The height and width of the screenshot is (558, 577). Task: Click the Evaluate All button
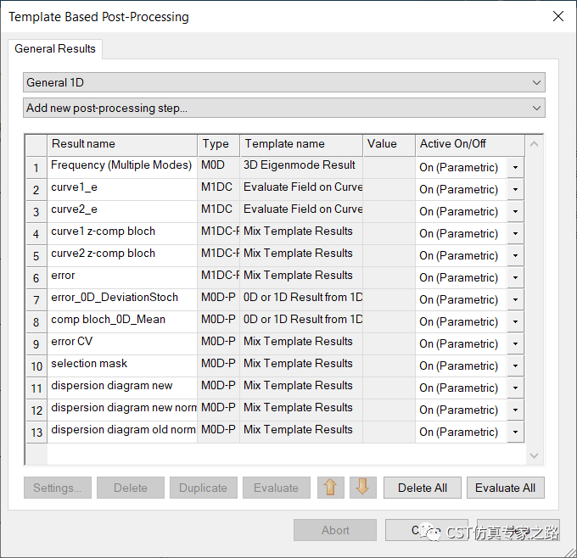[505, 488]
